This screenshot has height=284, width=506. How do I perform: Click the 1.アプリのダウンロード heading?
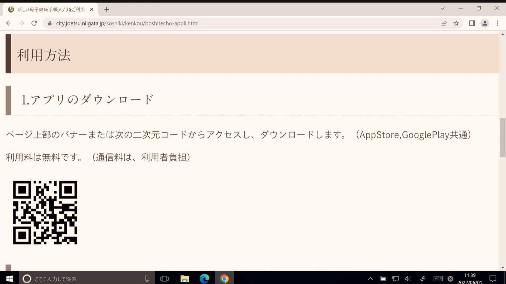[87, 100]
